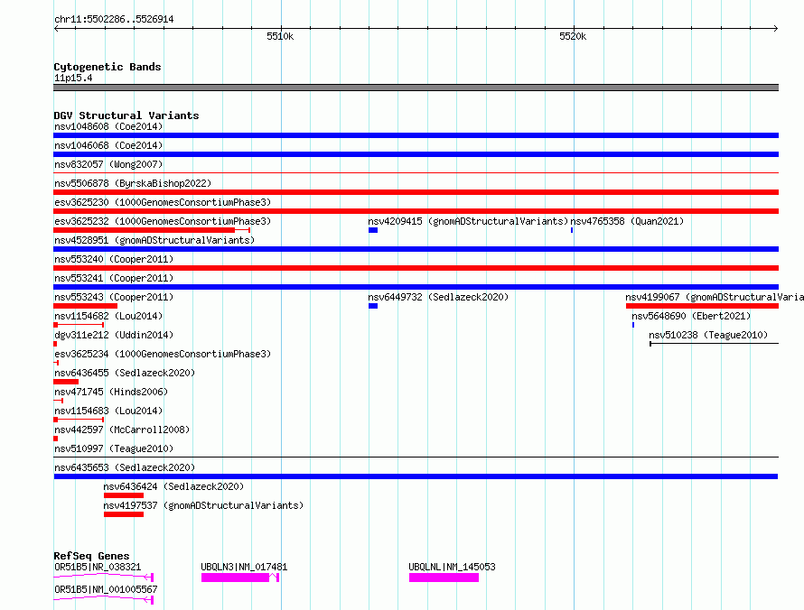Select the blue nsv1046068 (Coe2014) variant bar
This screenshot has width=804, height=610.
[416, 154]
